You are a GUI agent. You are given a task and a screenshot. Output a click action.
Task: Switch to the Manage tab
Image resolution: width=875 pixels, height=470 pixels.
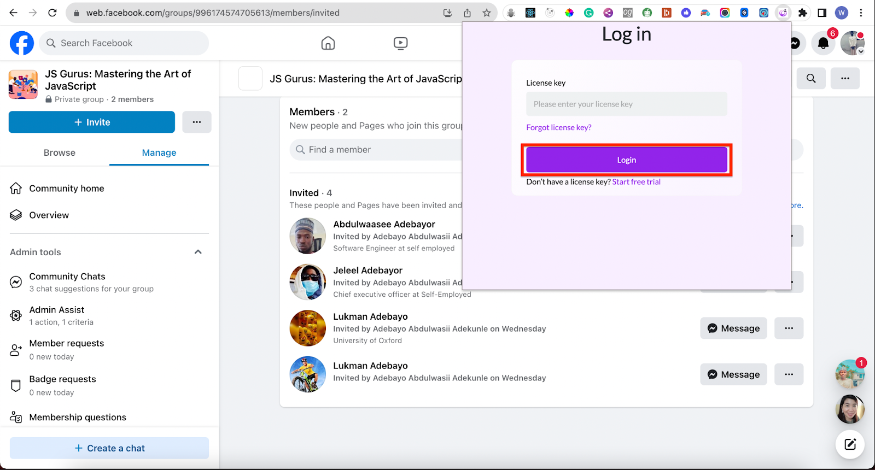click(159, 152)
